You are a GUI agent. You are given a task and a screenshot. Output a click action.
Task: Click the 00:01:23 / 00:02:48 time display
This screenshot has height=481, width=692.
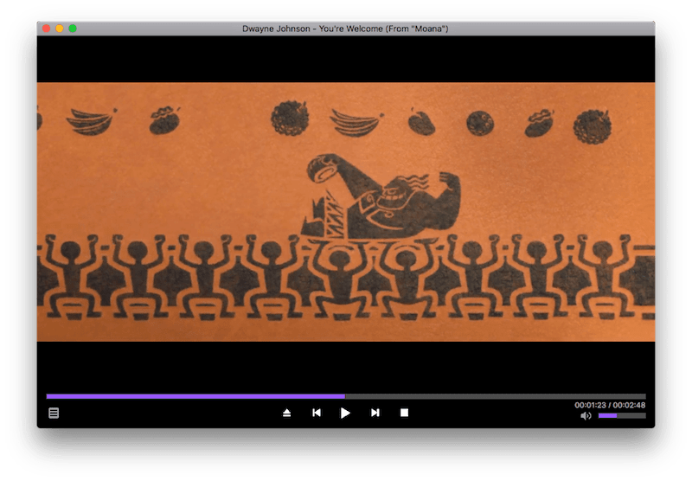(x=610, y=405)
